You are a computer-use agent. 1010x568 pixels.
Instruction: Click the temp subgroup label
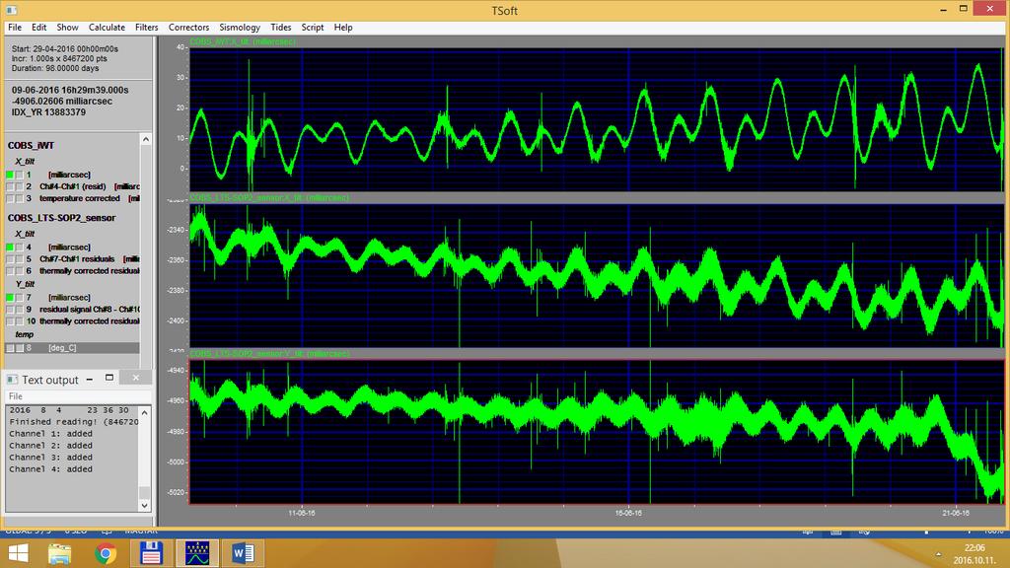tap(24, 335)
